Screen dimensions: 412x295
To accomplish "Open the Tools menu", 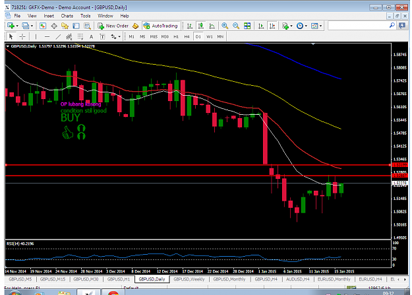I will [x=86, y=16].
